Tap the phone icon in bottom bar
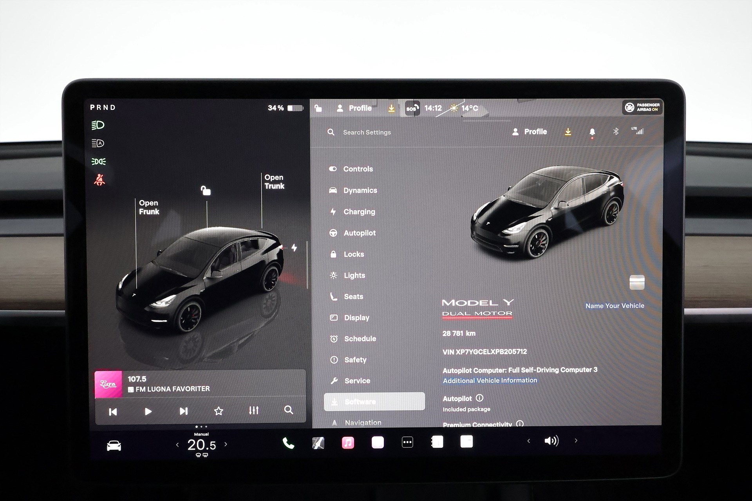 (288, 443)
